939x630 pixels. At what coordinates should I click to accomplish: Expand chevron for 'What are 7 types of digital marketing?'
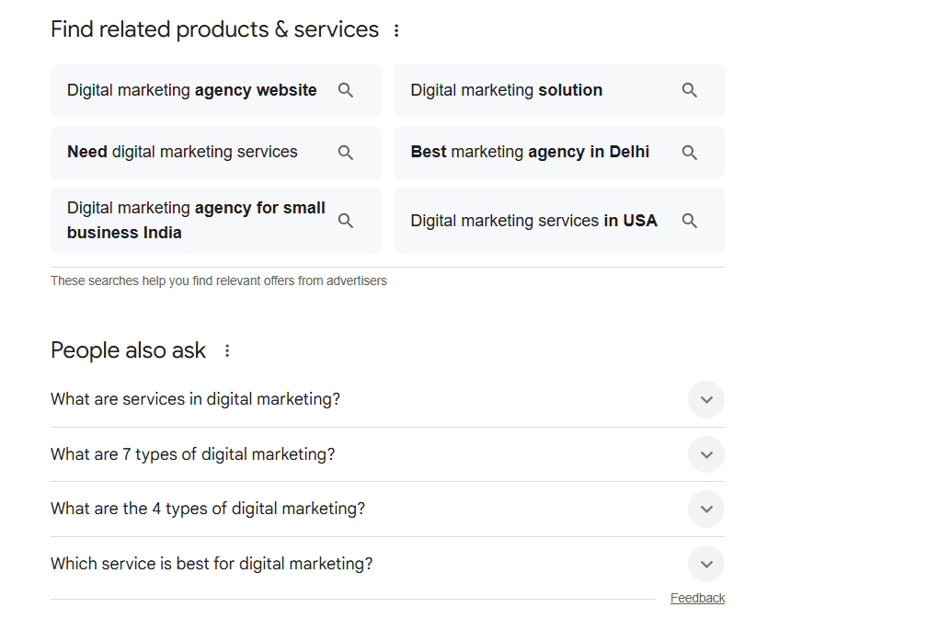click(x=706, y=454)
